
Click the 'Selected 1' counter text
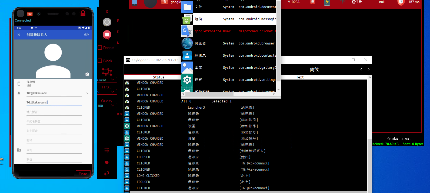coord(221,101)
